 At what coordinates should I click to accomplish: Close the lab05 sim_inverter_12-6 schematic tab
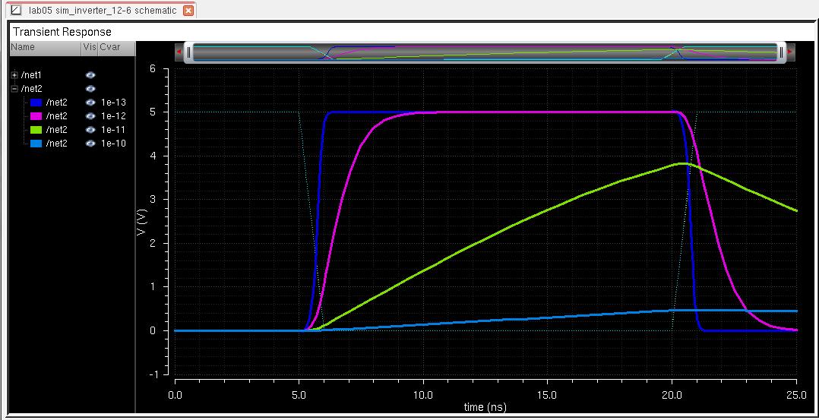pos(188,11)
